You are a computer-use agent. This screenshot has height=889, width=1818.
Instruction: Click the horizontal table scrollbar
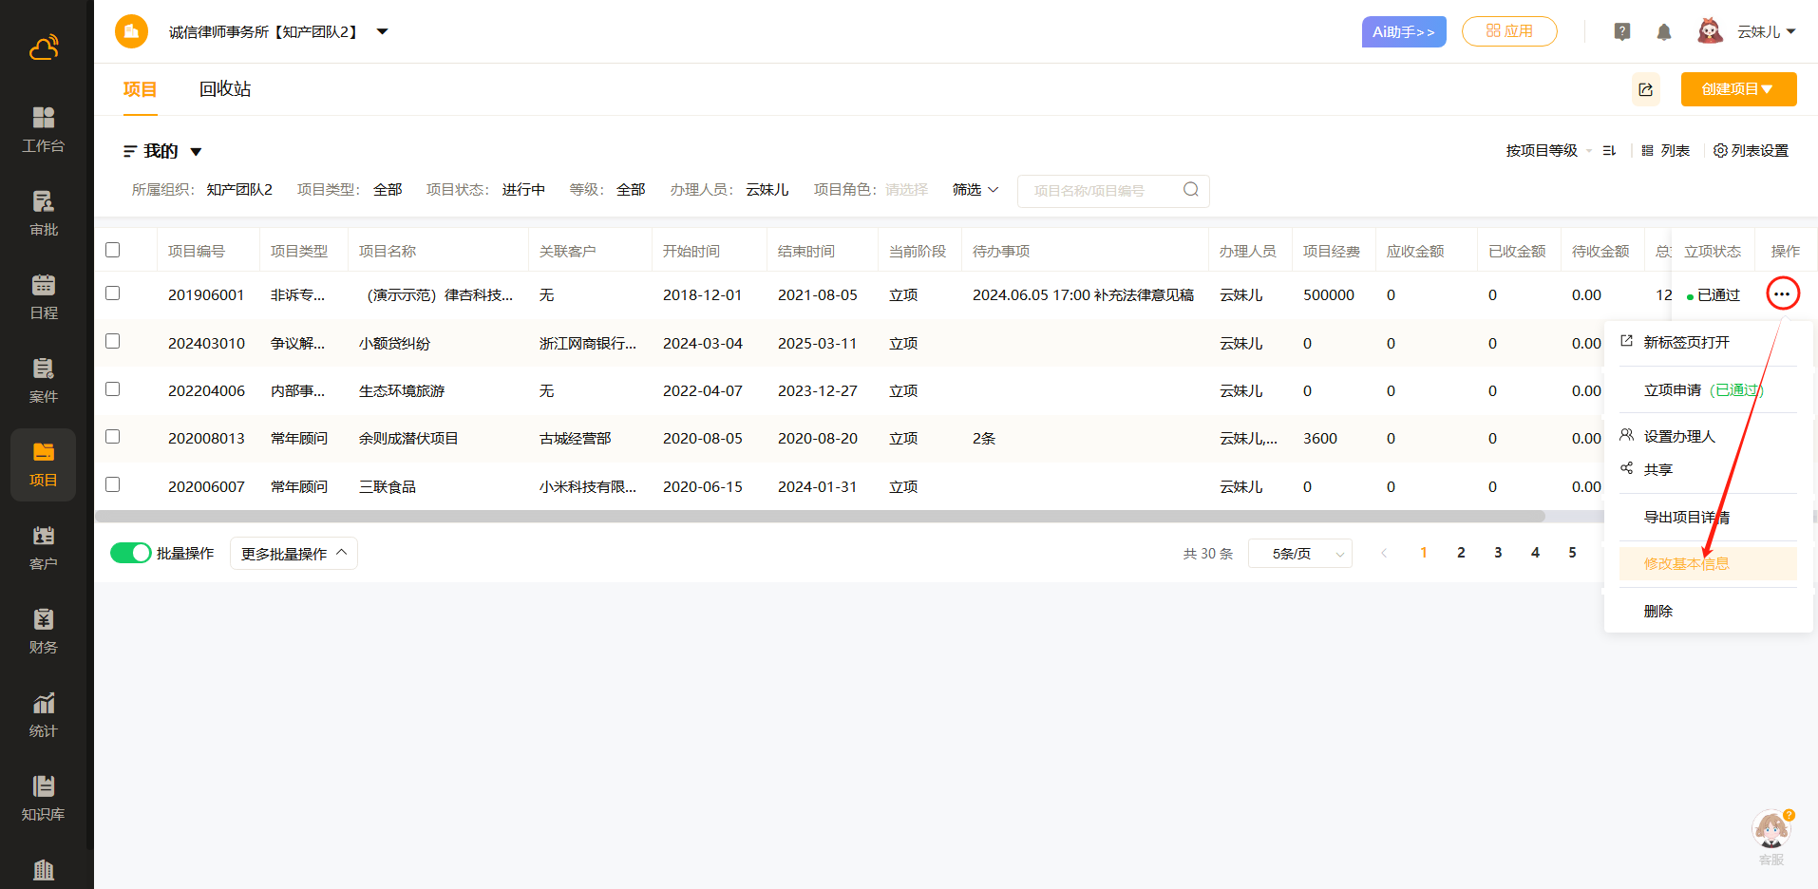(x=819, y=517)
